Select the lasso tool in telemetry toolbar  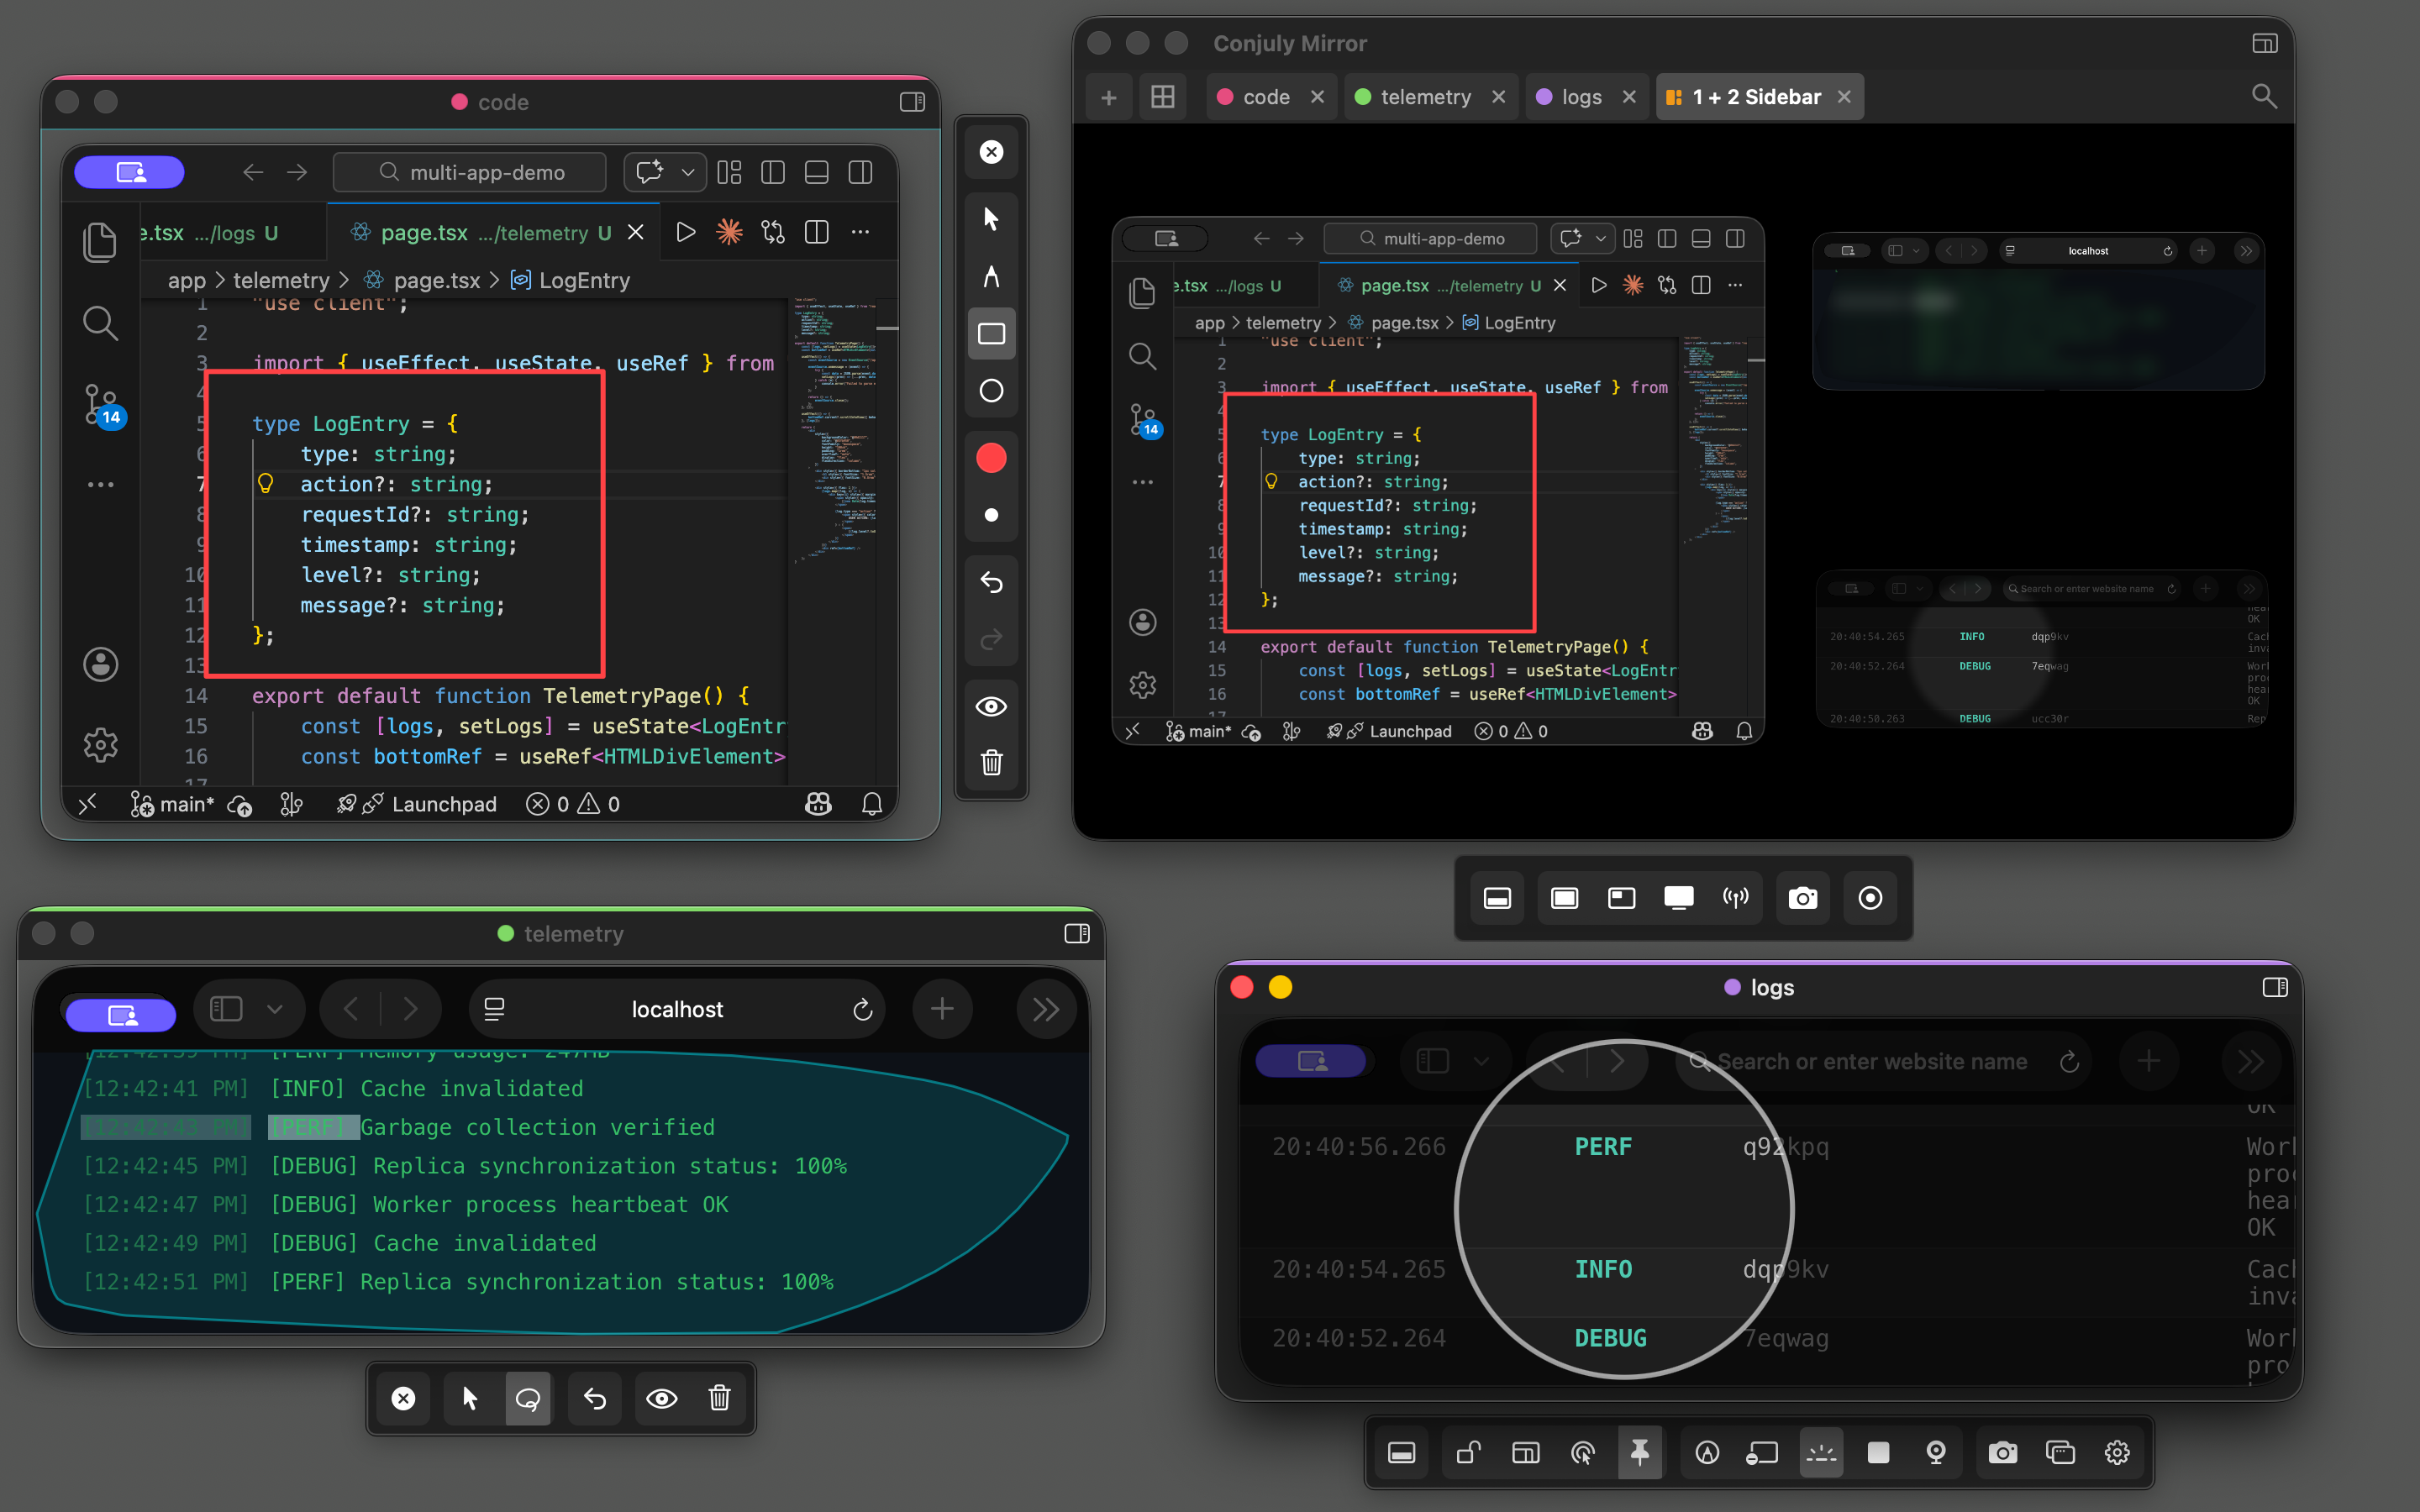(527, 1398)
